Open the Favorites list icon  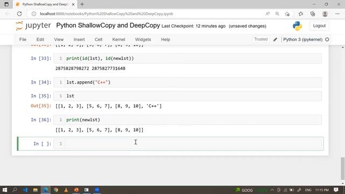tap(301, 13)
